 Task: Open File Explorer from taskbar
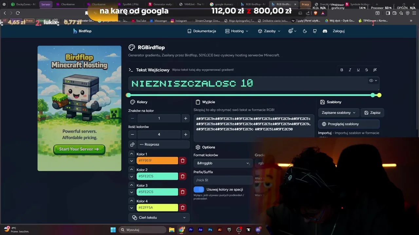click(172, 230)
